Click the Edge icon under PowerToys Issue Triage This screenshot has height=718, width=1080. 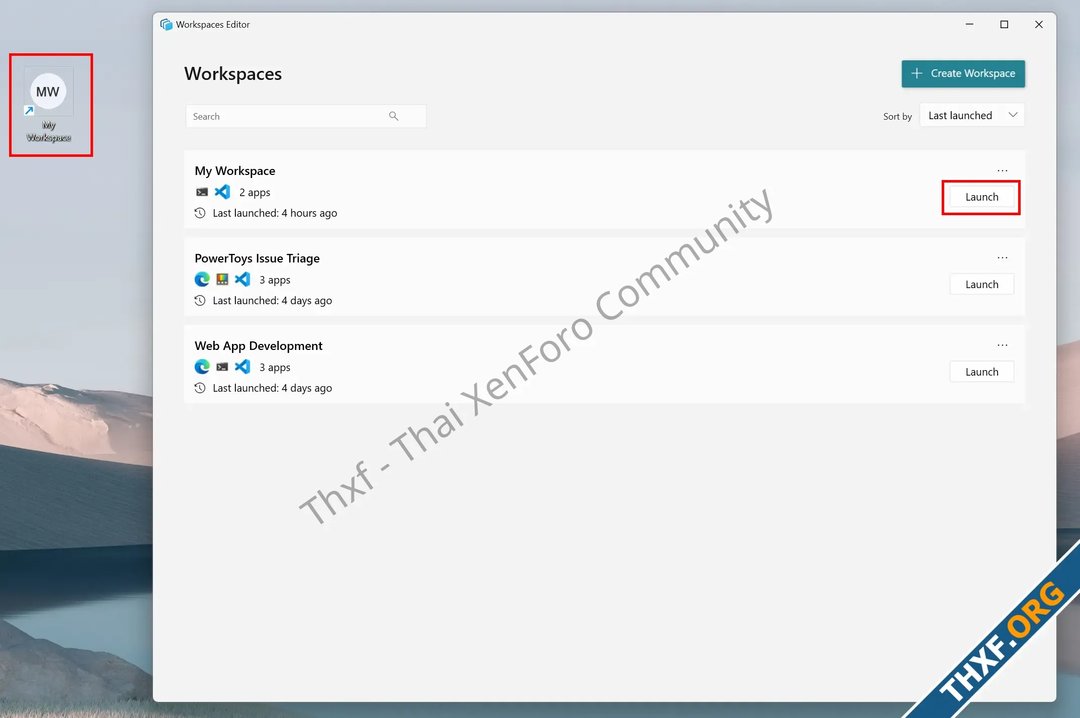tap(202, 280)
